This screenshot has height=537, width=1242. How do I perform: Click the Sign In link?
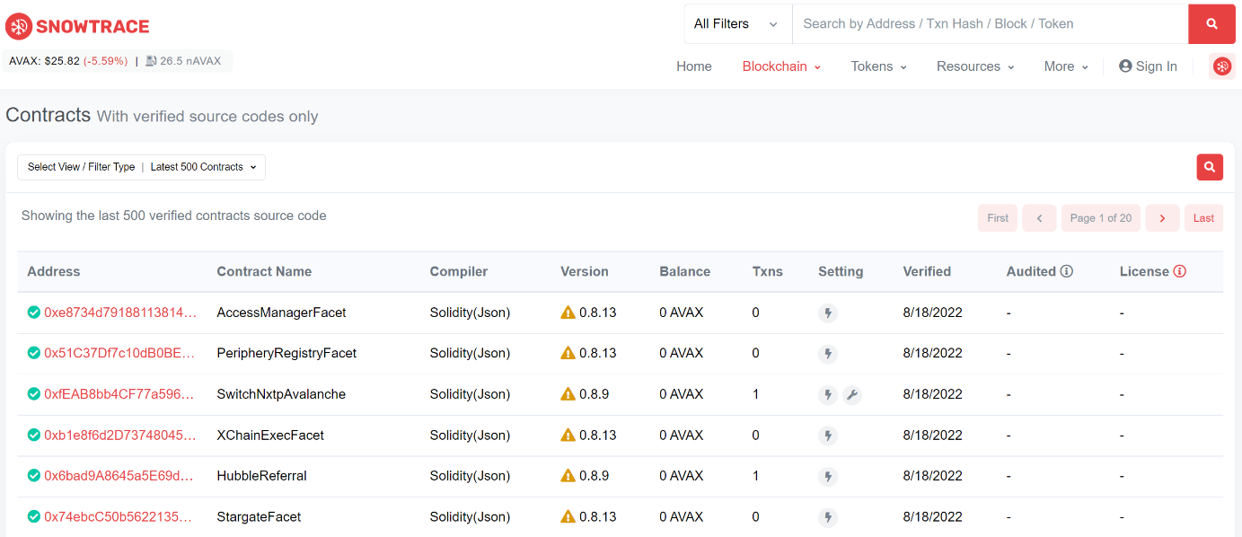[1148, 66]
